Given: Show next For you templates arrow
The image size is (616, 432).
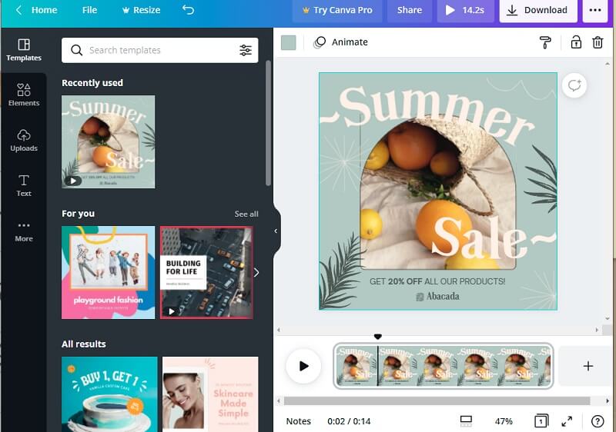Looking at the screenshot, I should (x=256, y=272).
